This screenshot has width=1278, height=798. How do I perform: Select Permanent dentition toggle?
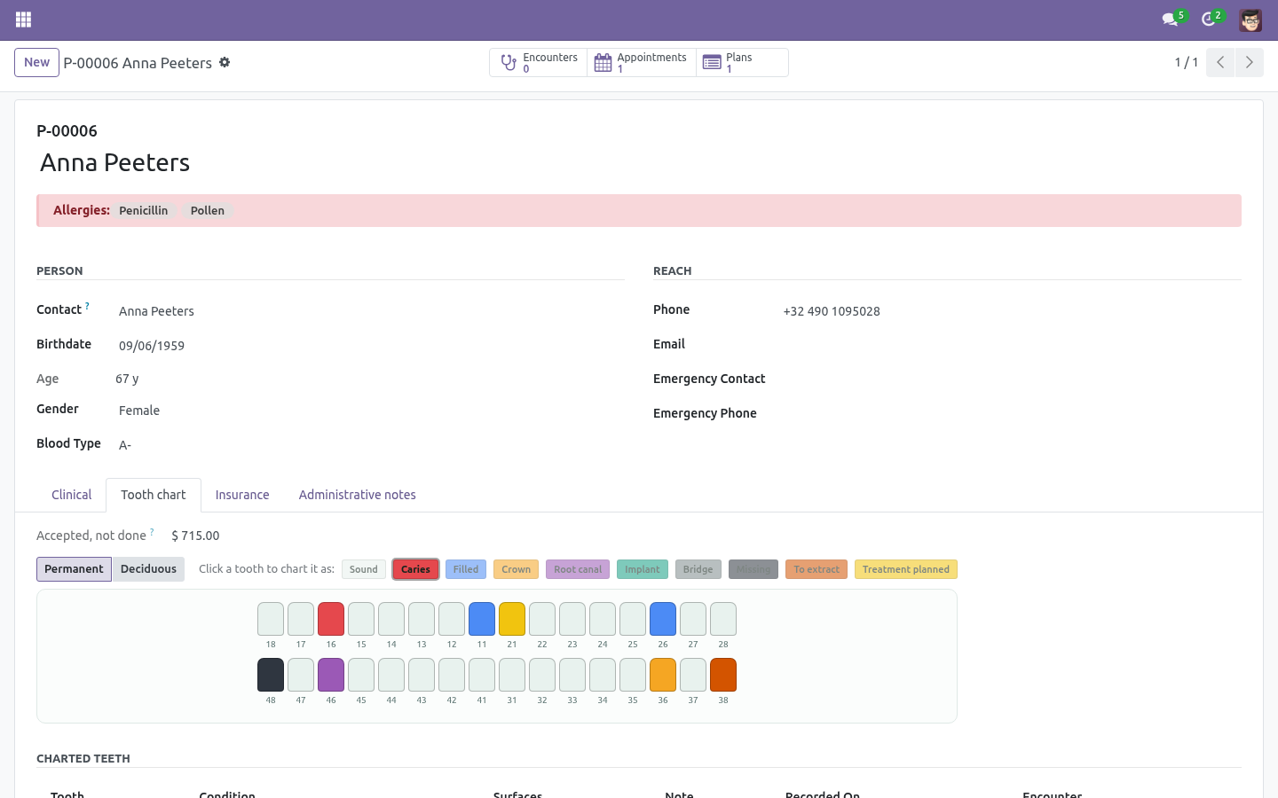pyautogui.click(x=74, y=569)
